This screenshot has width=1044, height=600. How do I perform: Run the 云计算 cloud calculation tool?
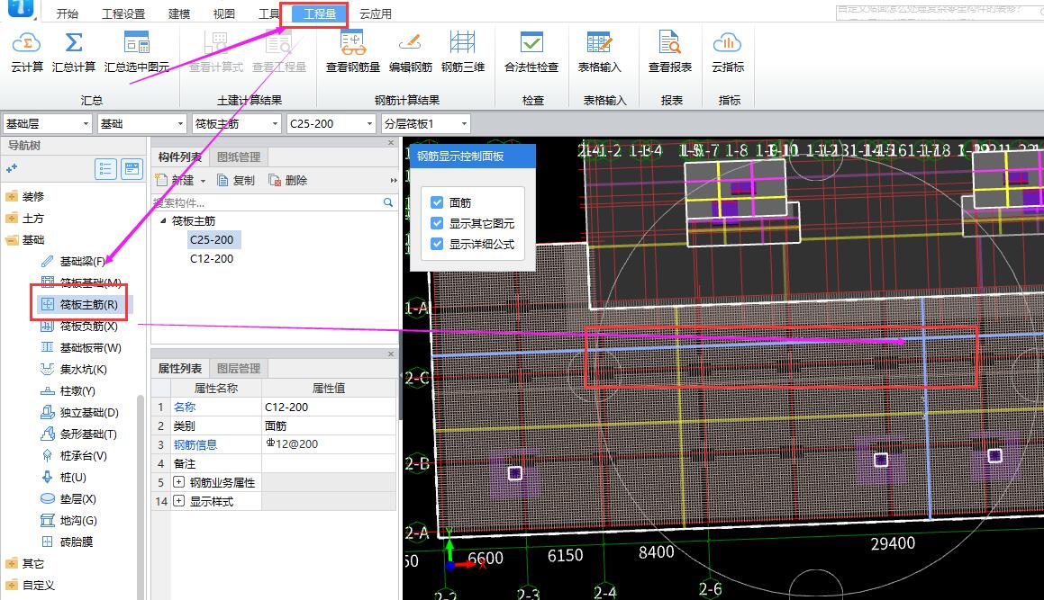[27, 52]
